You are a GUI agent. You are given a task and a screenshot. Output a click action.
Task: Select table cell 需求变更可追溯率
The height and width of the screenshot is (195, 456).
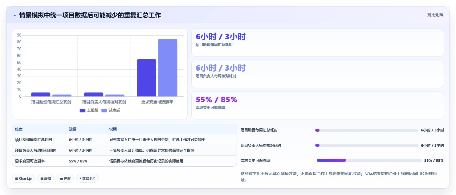[30, 161]
